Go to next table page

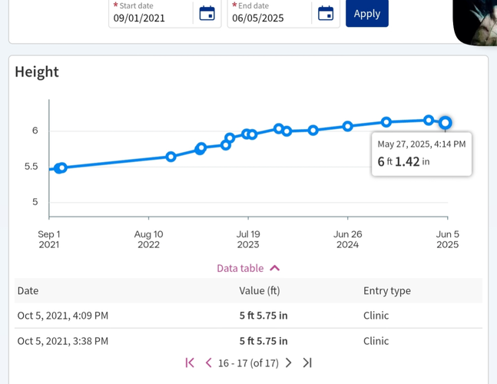(289, 362)
